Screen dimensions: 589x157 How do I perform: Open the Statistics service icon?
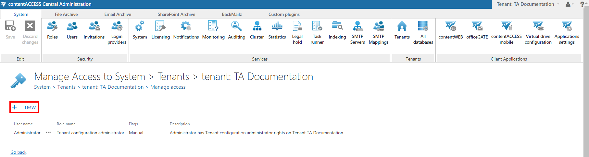click(x=277, y=30)
